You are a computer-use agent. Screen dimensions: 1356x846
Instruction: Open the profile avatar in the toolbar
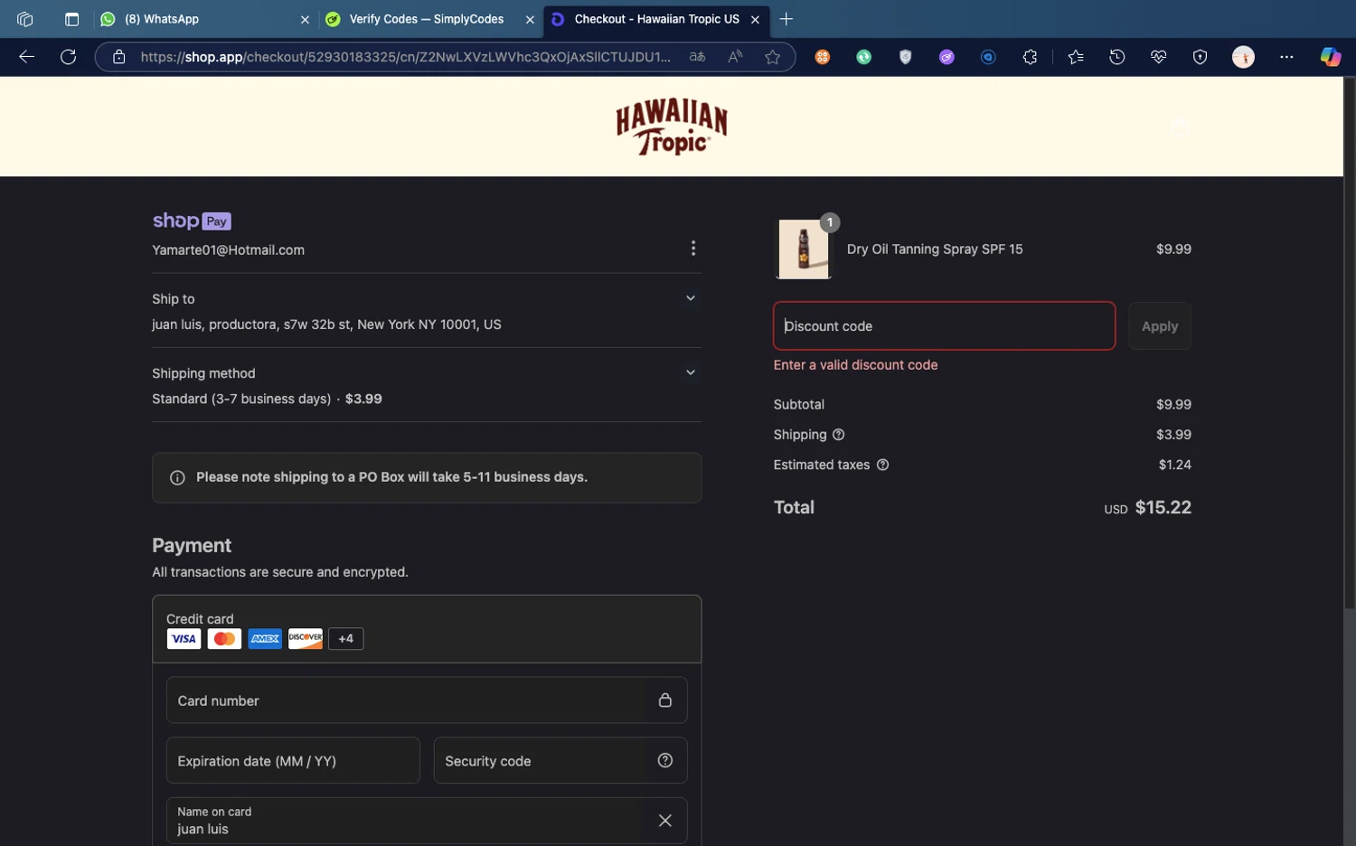point(1243,57)
